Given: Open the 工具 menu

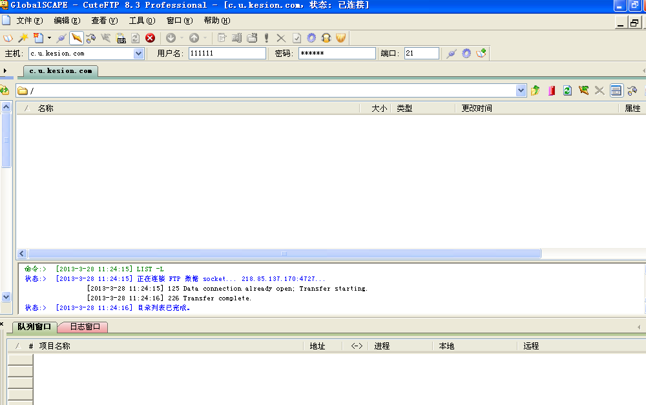Looking at the screenshot, I should coord(142,20).
